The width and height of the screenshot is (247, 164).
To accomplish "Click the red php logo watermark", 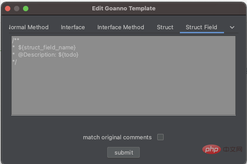I will (211, 149).
